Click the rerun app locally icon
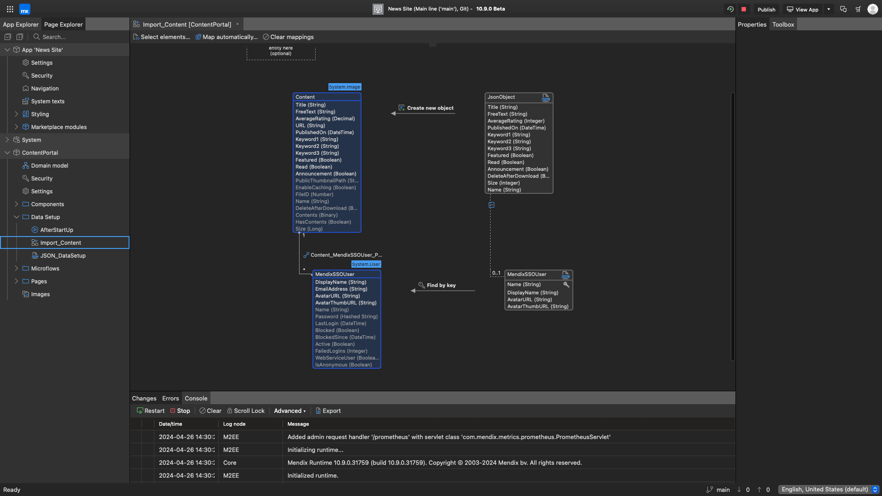Screen dimensions: 882x496 coord(730,9)
